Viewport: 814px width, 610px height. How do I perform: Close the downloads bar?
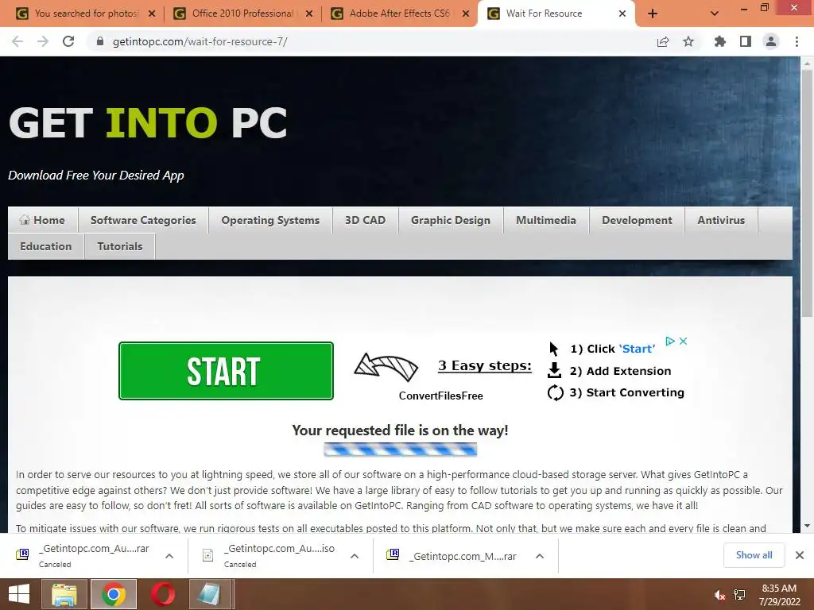tap(800, 555)
